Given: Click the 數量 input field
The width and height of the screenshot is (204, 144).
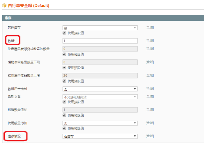Looking at the screenshot, I should pyautogui.click(x=100, y=41).
